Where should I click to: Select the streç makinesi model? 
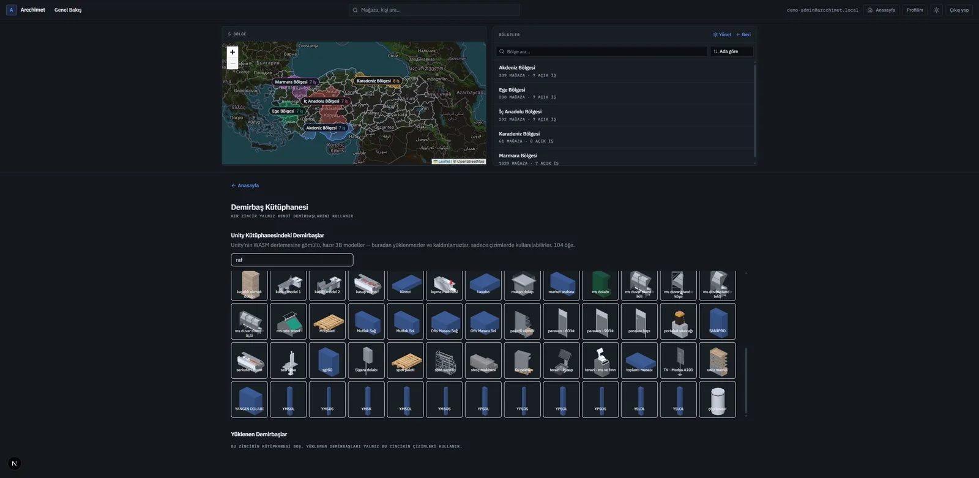(x=483, y=360)
